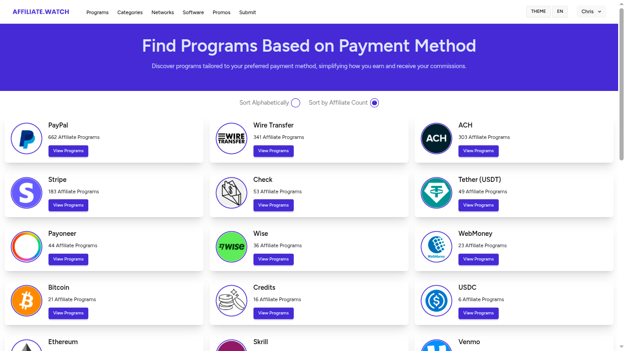Click the Wise payment icon
The width and height of the screenshot is (625, 351).
coord(231,247)
